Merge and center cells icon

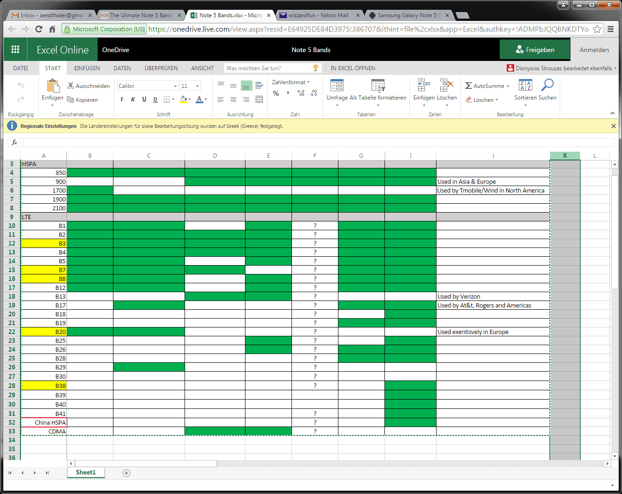point(259,100)
